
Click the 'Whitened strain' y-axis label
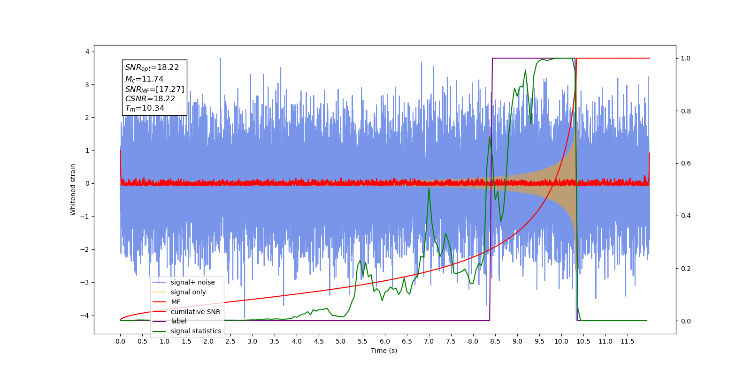[x=73, y=189]
